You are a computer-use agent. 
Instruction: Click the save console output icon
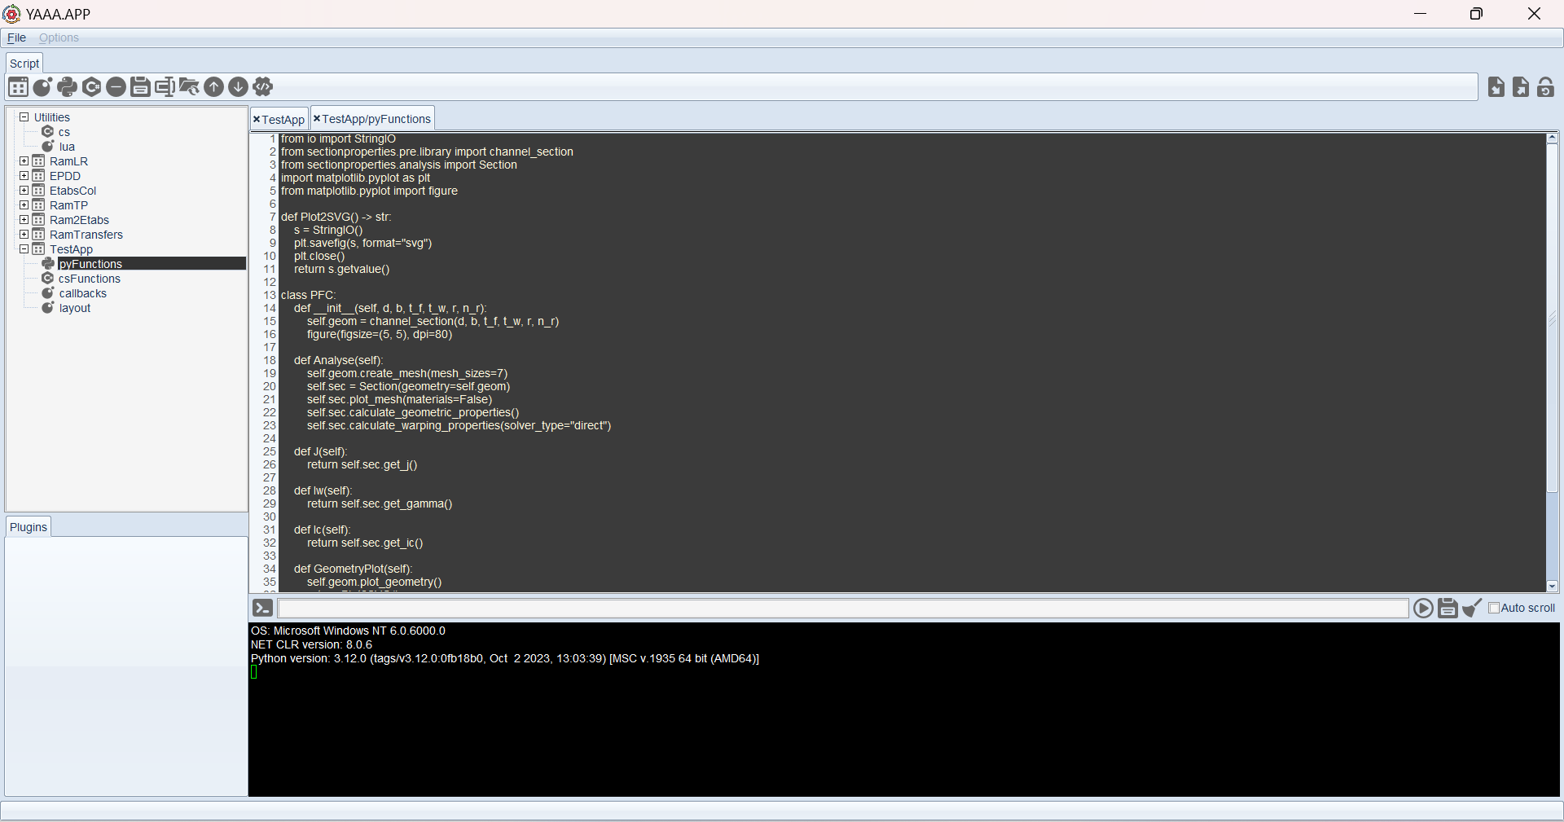coord(1448,608)
